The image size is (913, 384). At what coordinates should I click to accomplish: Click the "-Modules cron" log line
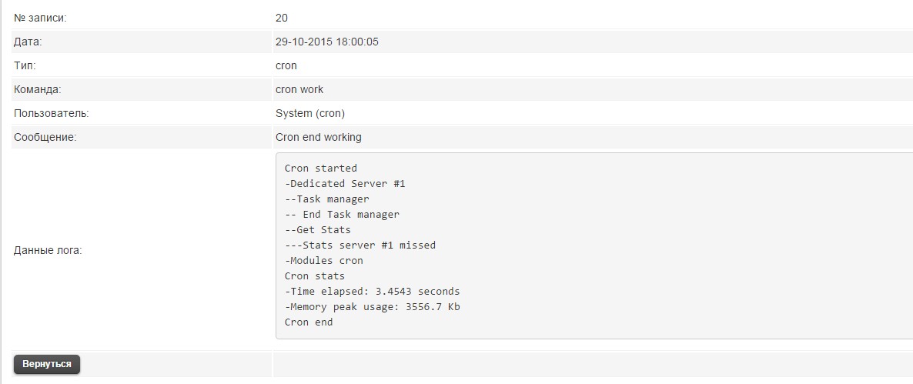click(324, 260)
